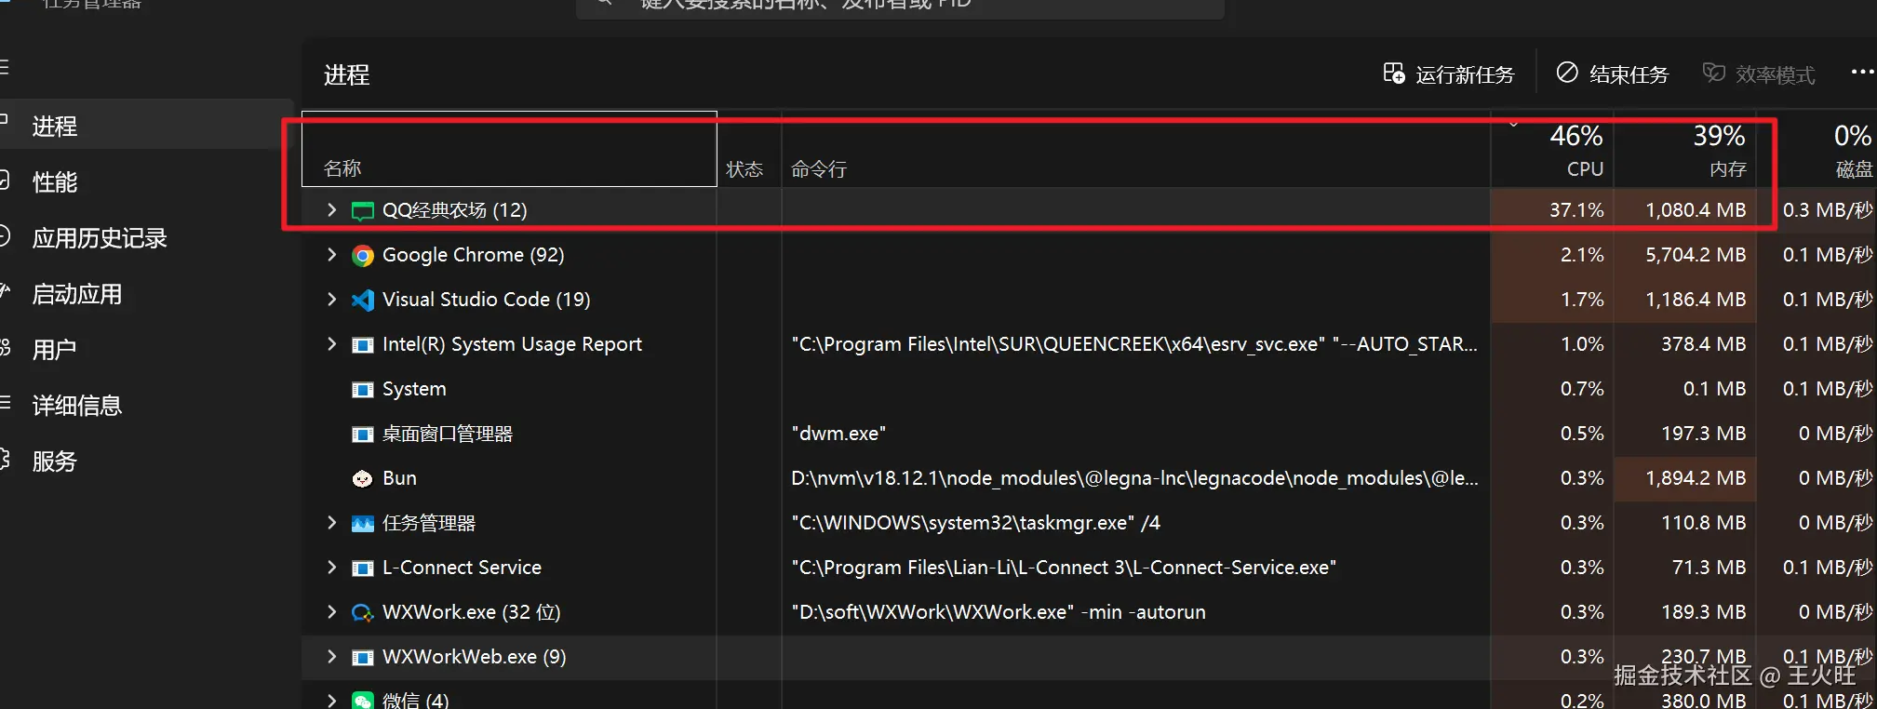Image resolution: width=1877 pixels, height=709 pixels.
Task: Expand the Google Chrome process group
Action: tap(332, 255)
